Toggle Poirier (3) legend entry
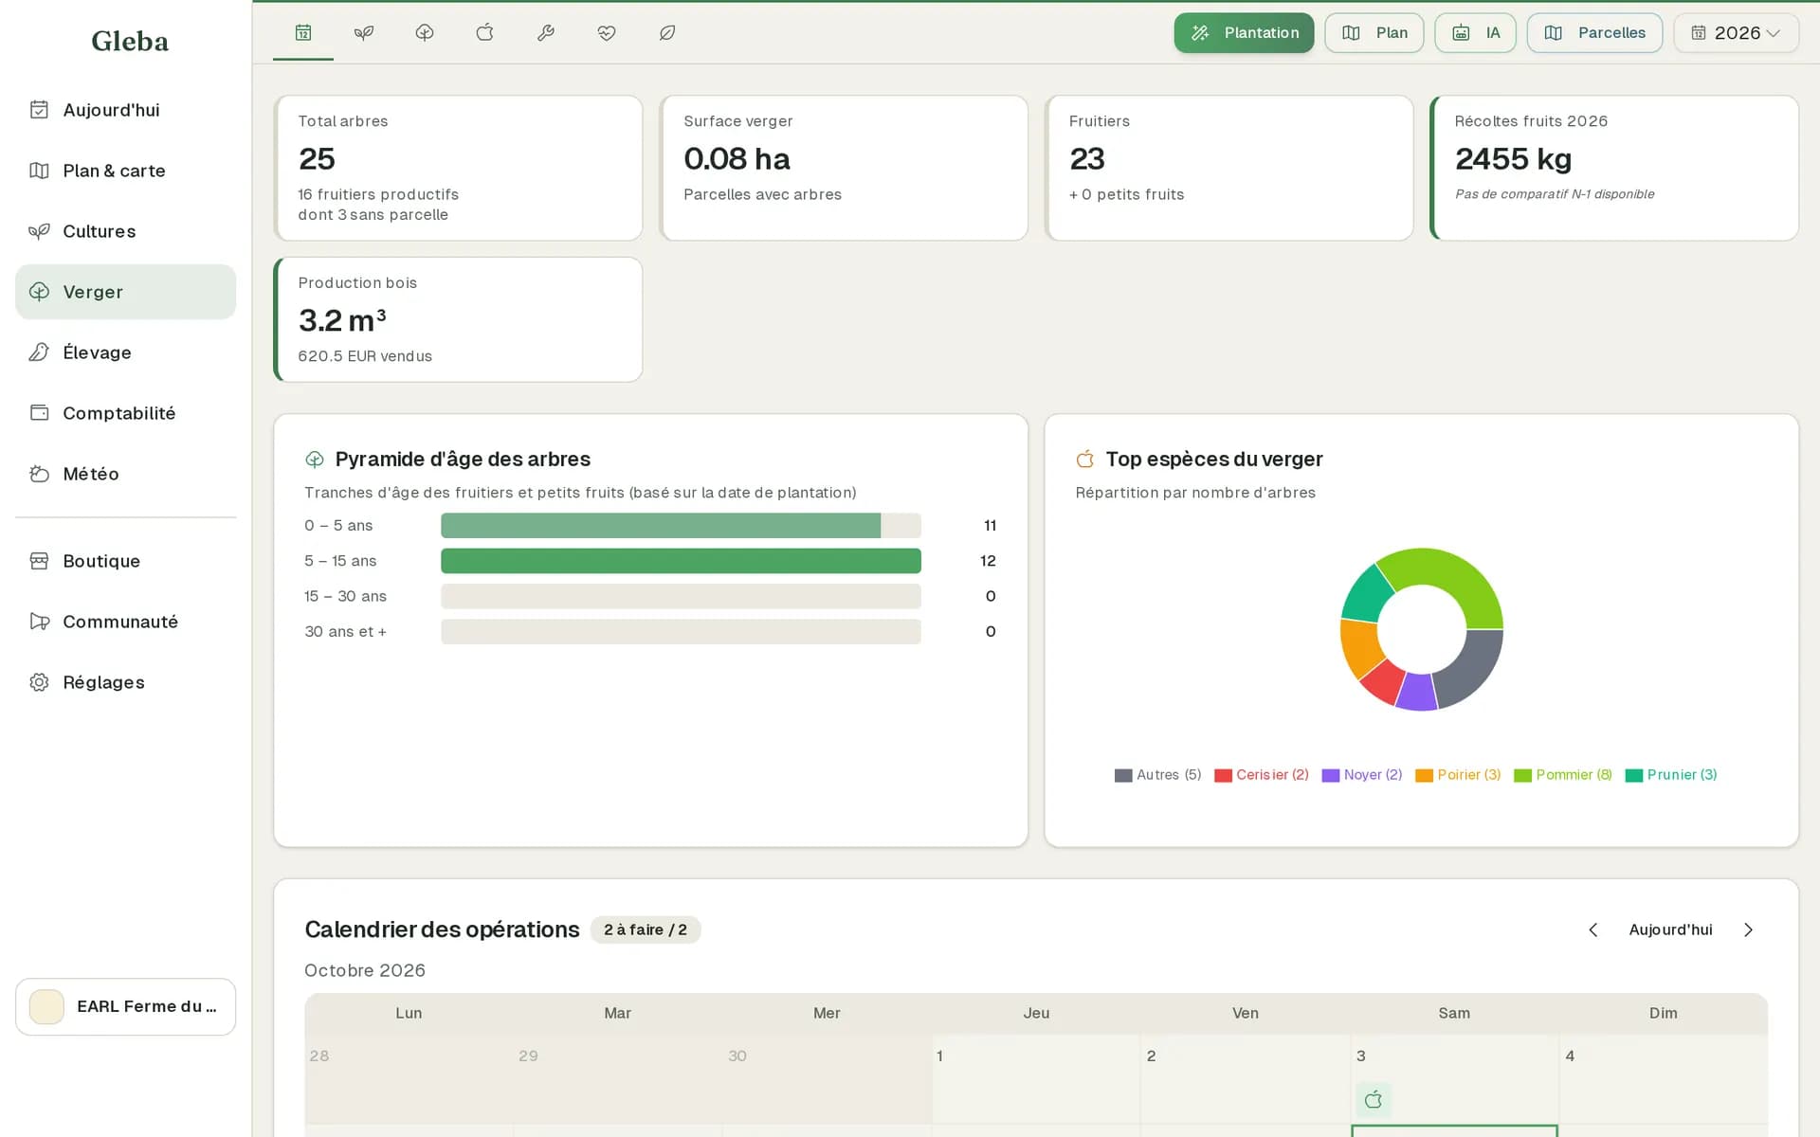 (x=1458, y=775)
